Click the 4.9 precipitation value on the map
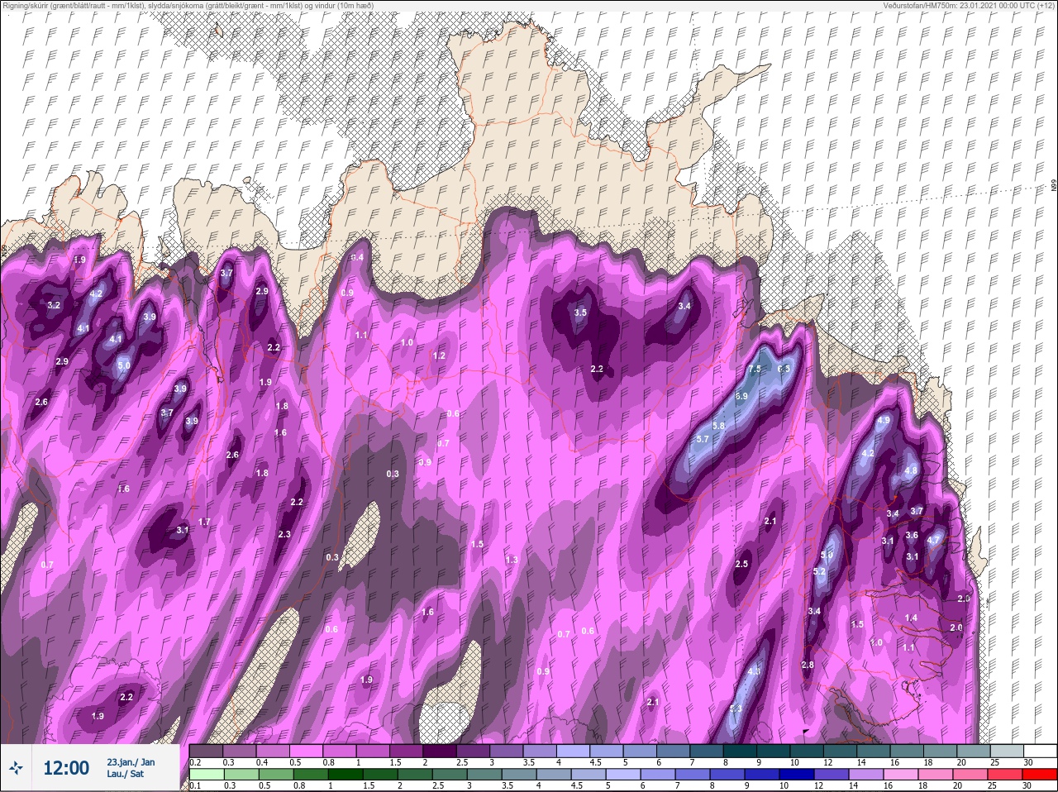Screen dimensions: 1058x792 click(884, 420)
